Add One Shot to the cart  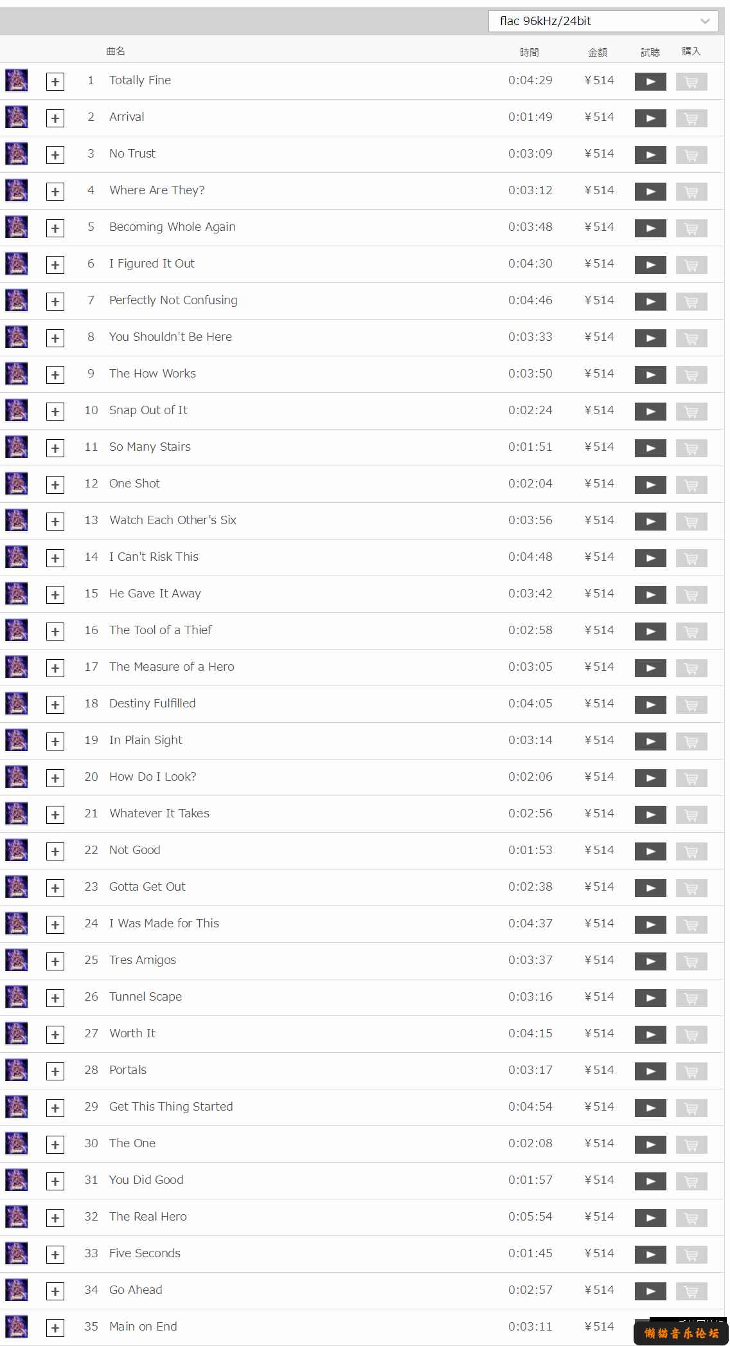tap(691, 485)
